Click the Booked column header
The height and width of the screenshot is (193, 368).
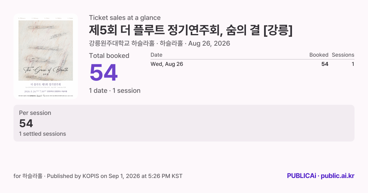[x=319, y=55]
